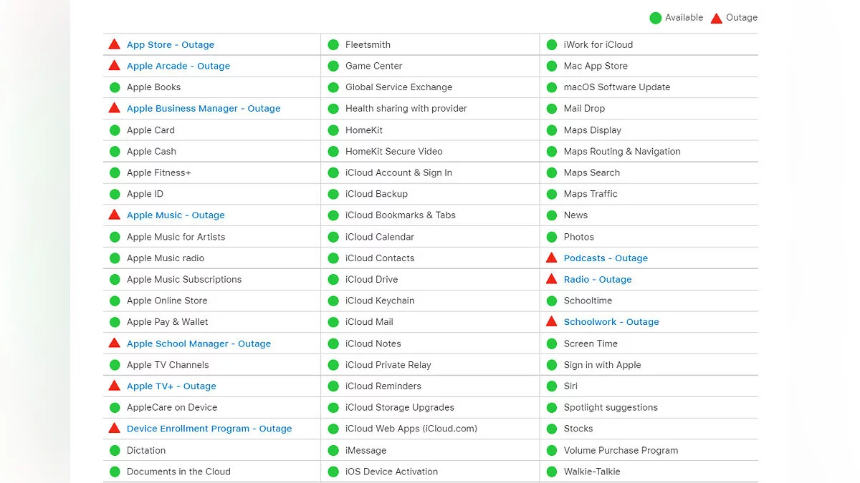Click the Maps Routing & Navigation entry
The image size is (860, 483).
pyautogui.click(x=622, y=152)
